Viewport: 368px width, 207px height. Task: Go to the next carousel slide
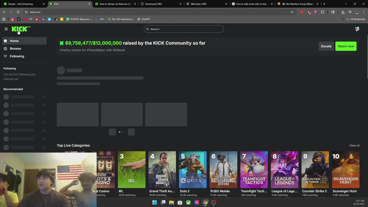[x=131, y=132]
